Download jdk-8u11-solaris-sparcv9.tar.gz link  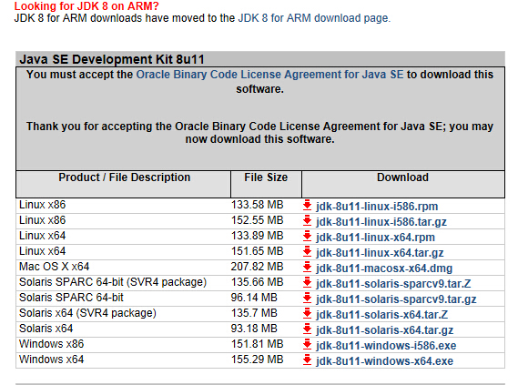[x=396, y=299]
